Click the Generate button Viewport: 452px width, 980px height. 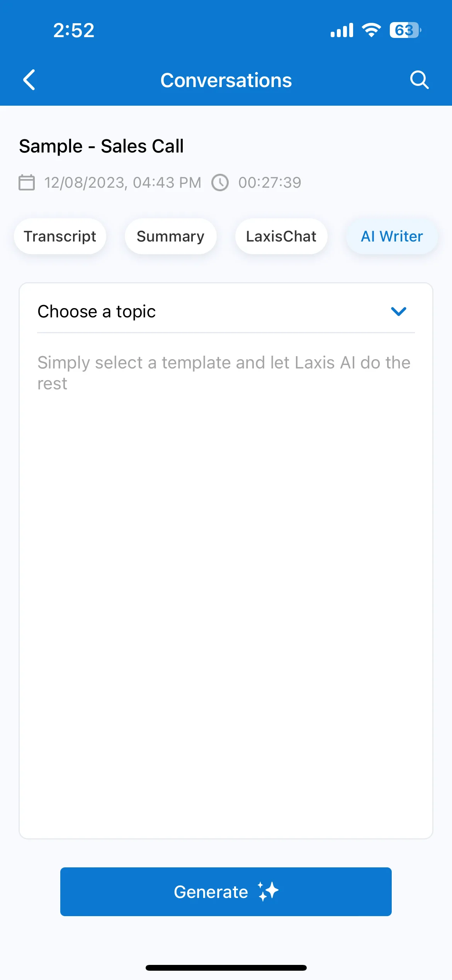point(226,891)
